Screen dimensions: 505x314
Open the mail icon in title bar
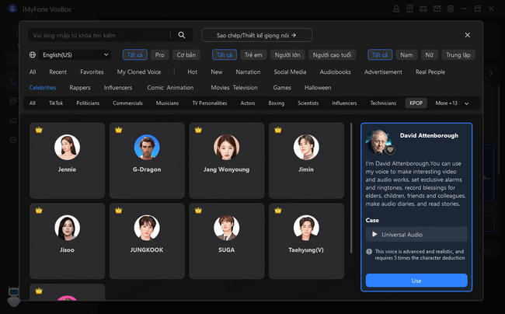pos(437,9)
